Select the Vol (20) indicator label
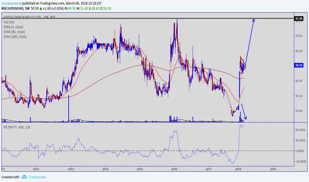This screenshot has height=182, width=309. (x=9, y=22)
